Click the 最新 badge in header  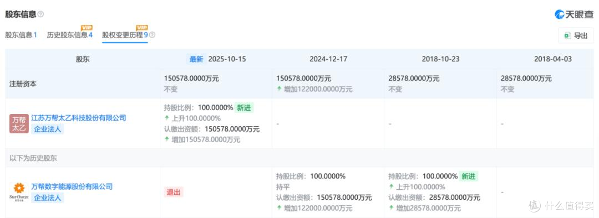pyautogui.click(x=196, y=59)
